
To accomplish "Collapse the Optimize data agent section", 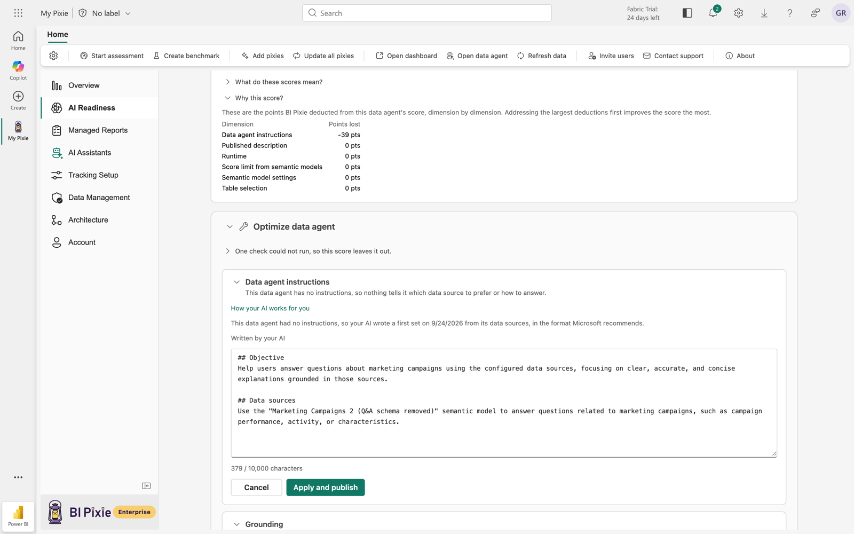I will click(x=230, y=226).
